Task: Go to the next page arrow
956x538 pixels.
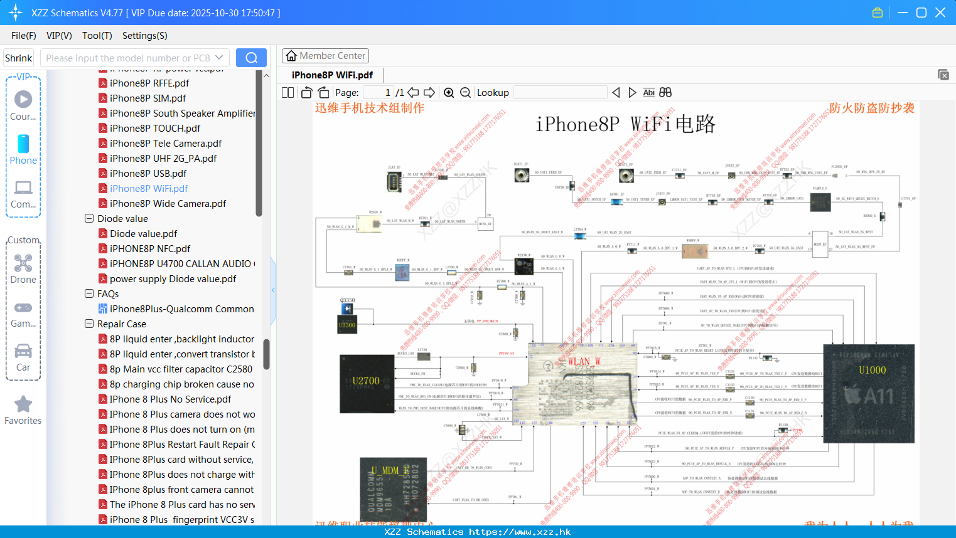Action: coord(429,92)
